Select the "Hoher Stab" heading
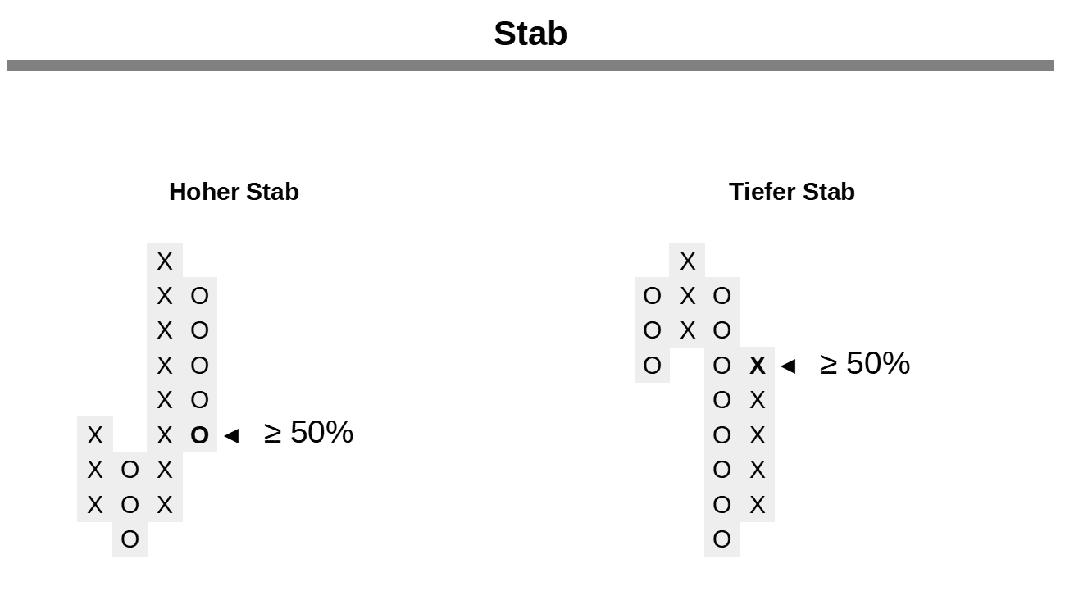Image resolution: width=1065 pixels, height=591 pixels. [234, 192]
